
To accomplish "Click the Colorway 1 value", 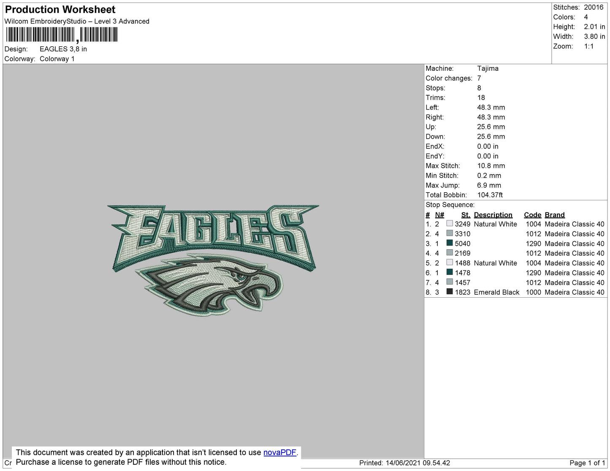I will pyautogui.click(x=57, y=59).
